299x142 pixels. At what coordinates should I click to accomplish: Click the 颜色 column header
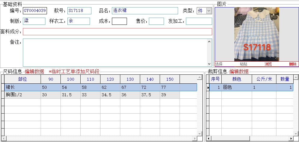pyautogui.click(x=237, y=79)
